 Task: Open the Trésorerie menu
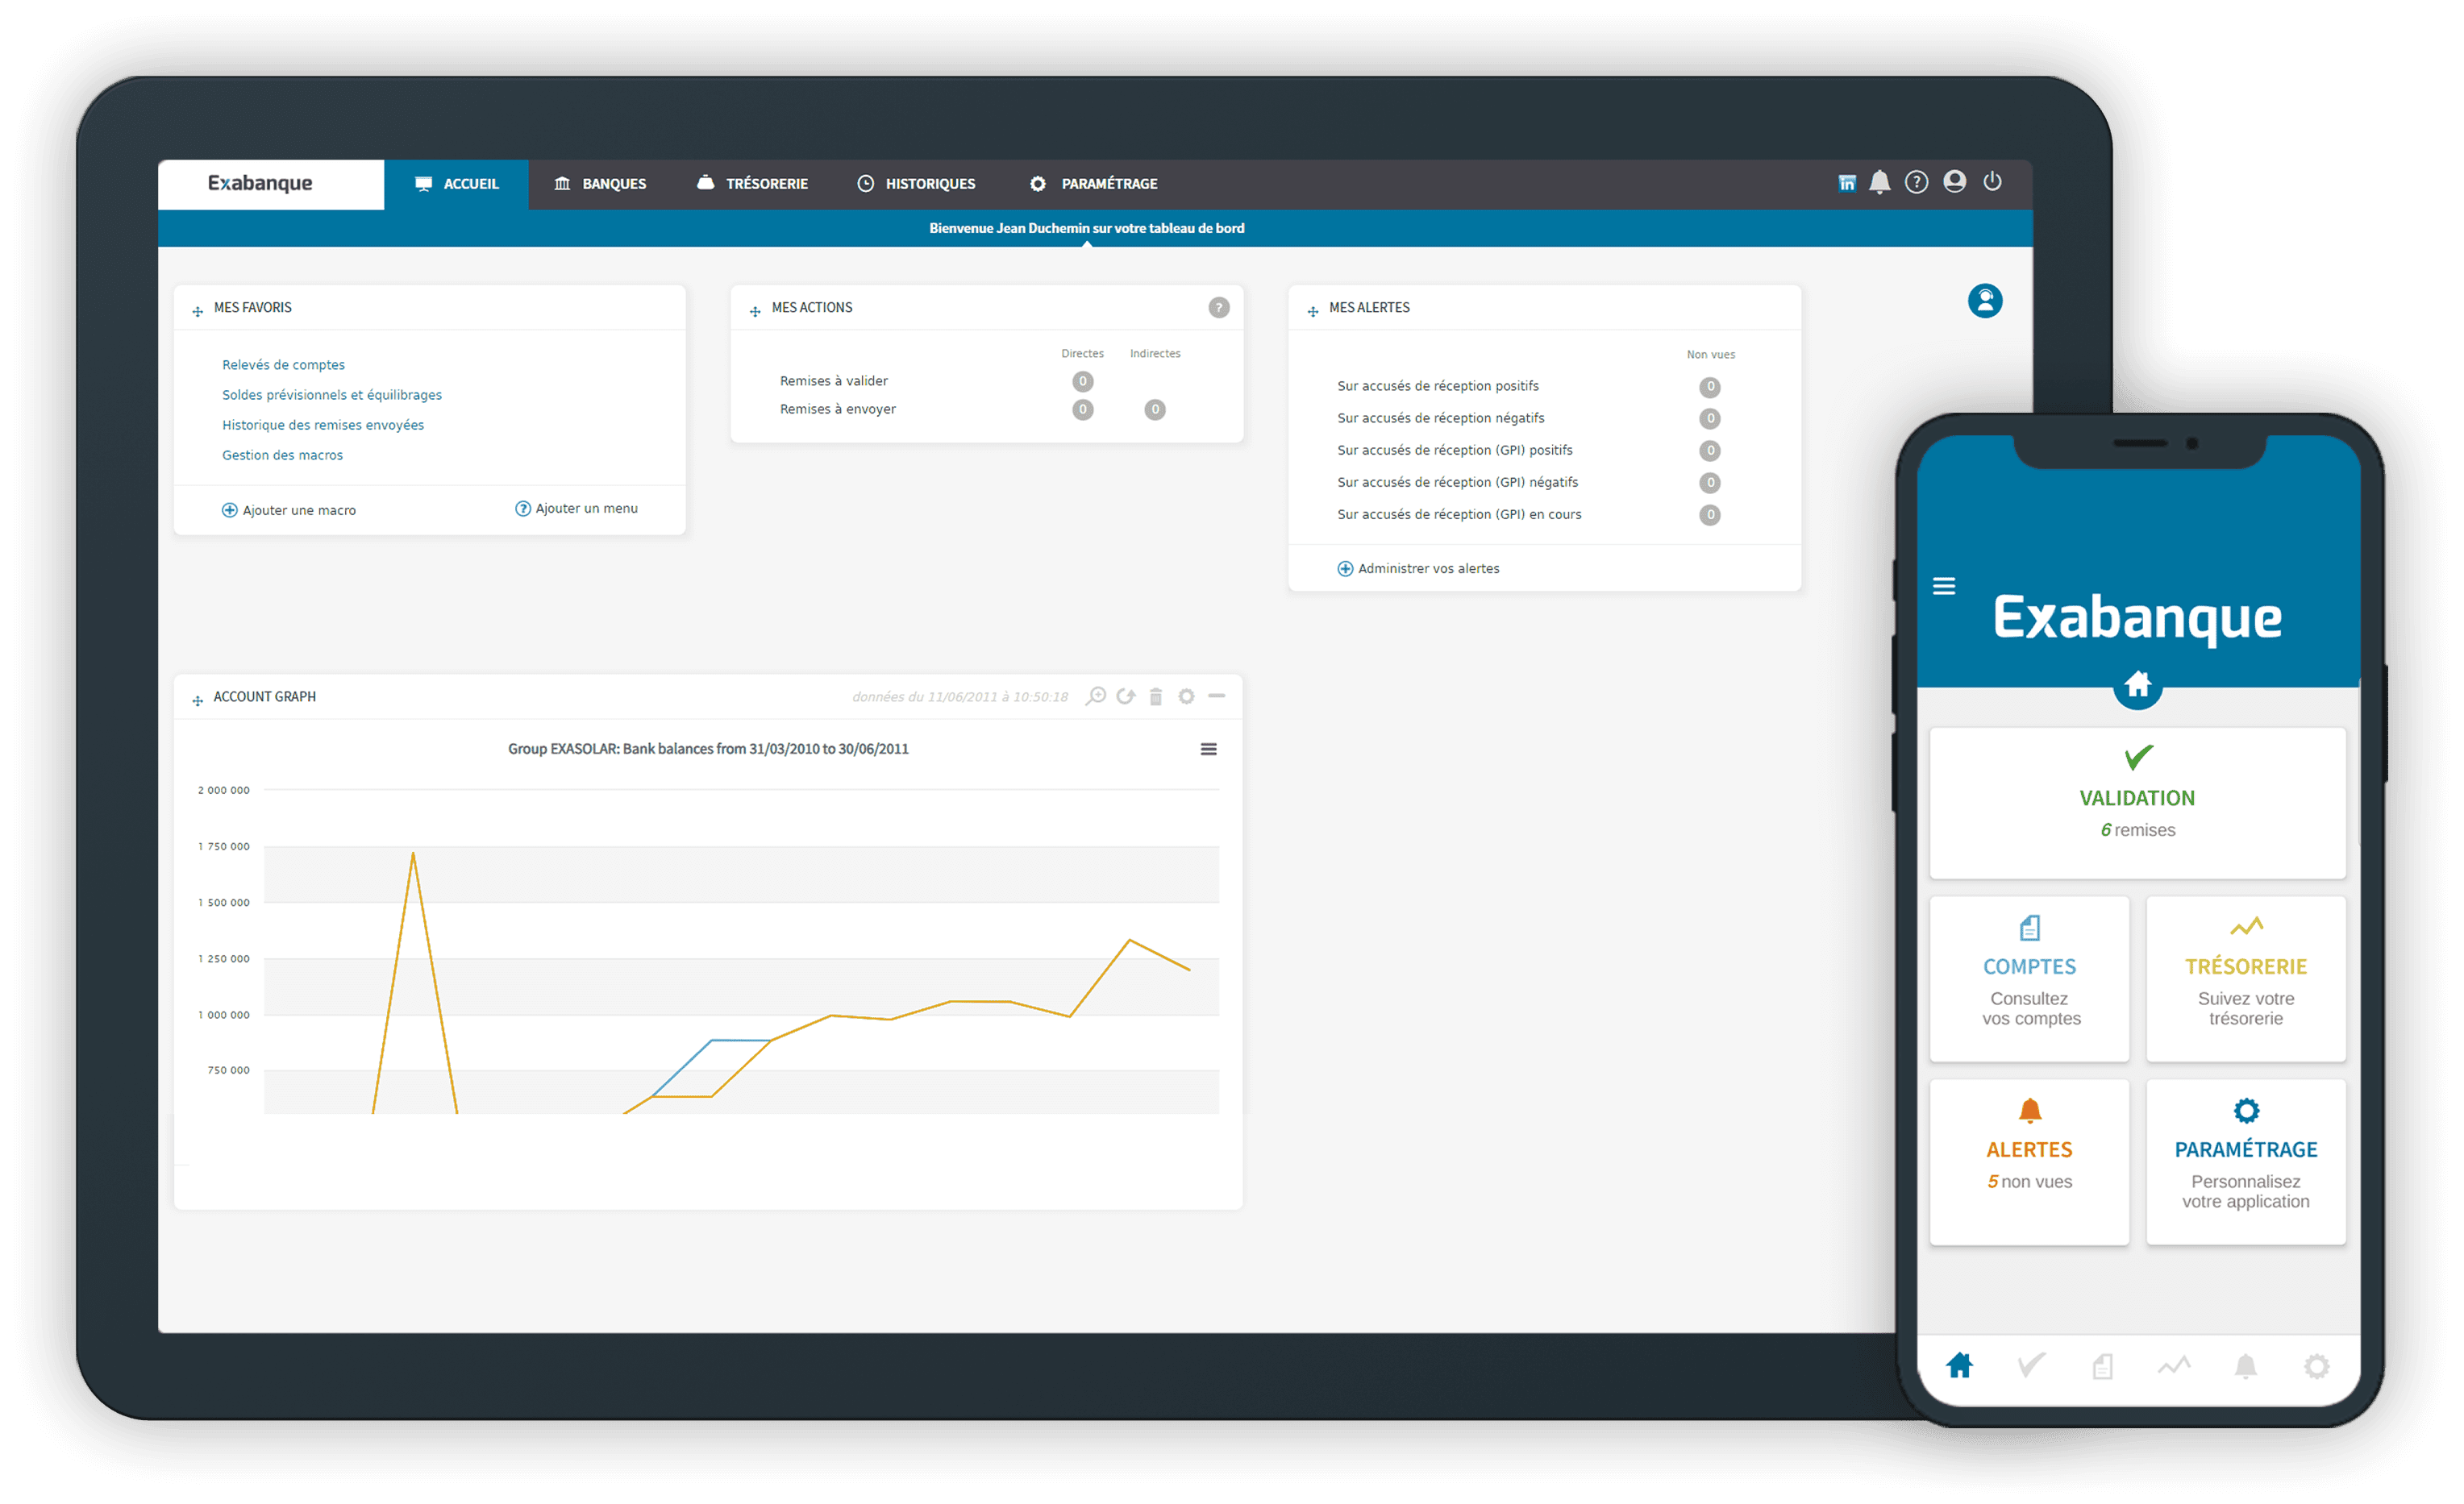[x=752, y=184]
